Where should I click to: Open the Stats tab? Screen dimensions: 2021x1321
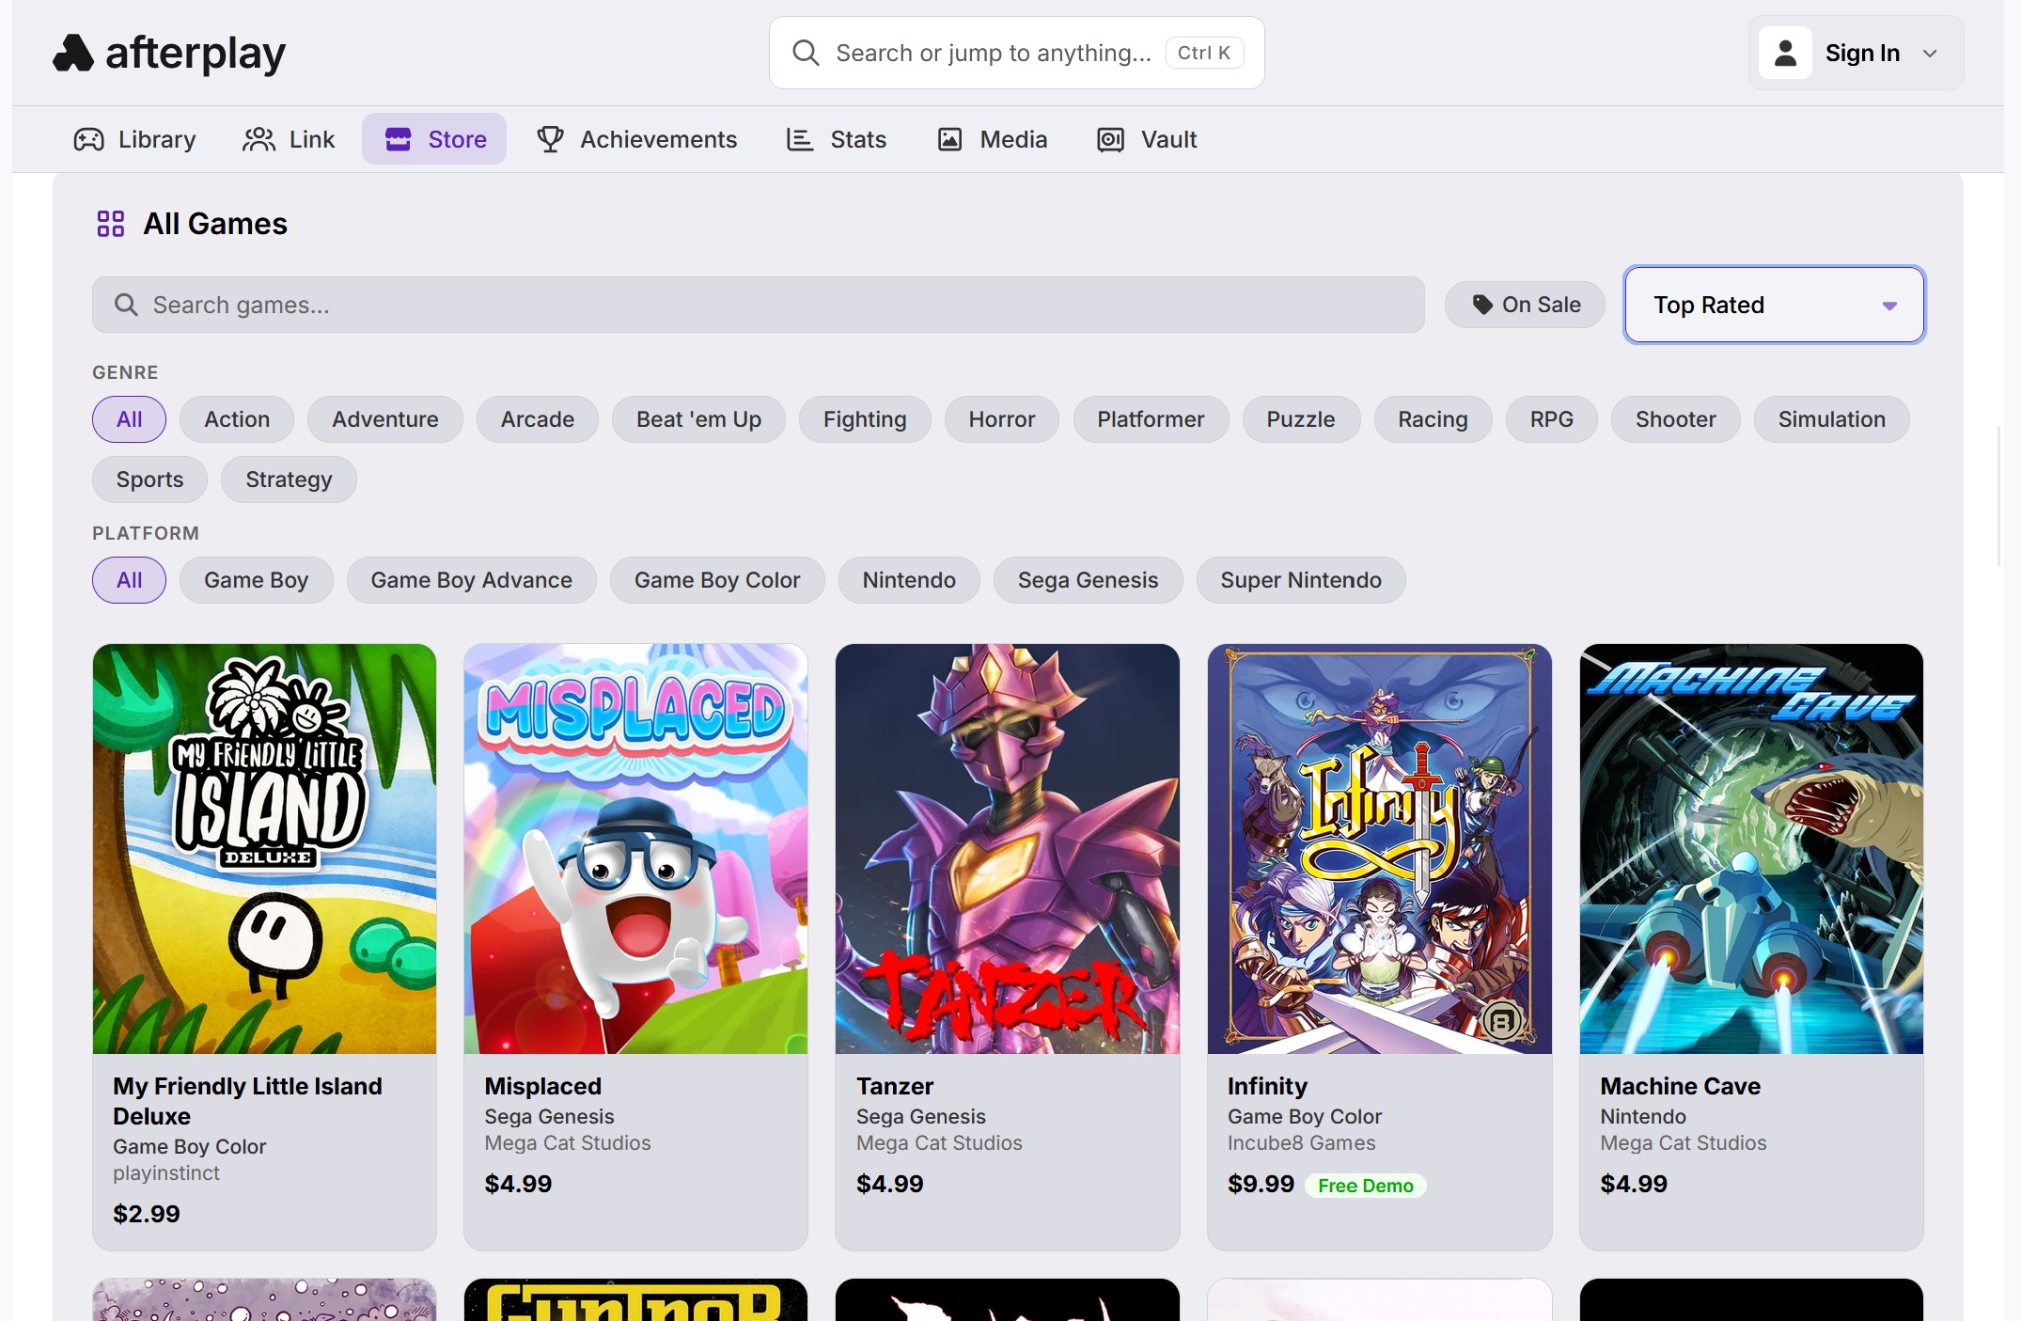click(x=837, y=139)
